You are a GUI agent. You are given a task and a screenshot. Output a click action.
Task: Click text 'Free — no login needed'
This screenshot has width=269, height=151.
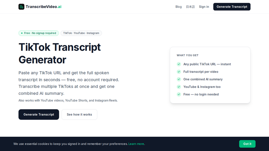tap(201, 94)
